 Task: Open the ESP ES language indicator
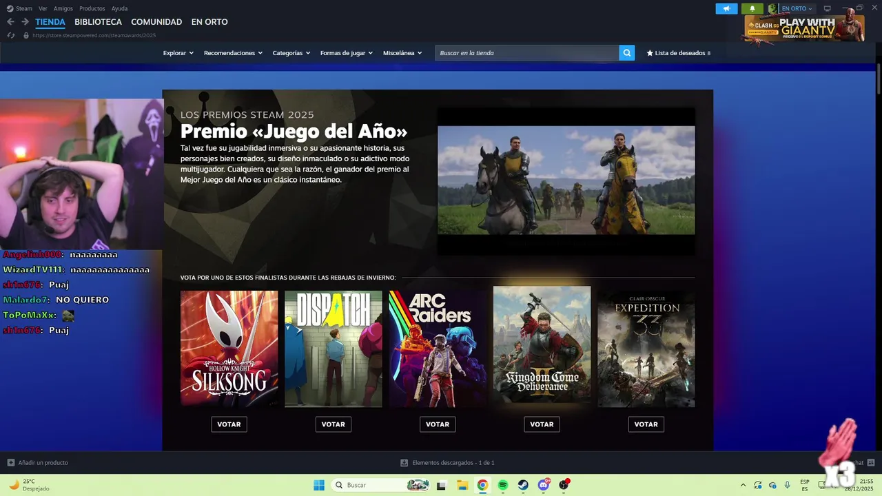(x=805, y=485)
